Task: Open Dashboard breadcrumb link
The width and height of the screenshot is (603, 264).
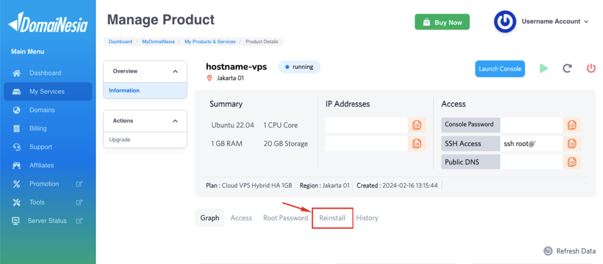Action: coord(120,42)
